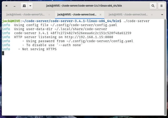
Task: Close the third jack@HIVE tab
Action: [152, 15]
